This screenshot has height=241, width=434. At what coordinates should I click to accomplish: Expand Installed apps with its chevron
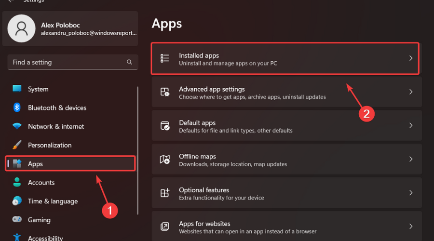click(411, 58)
